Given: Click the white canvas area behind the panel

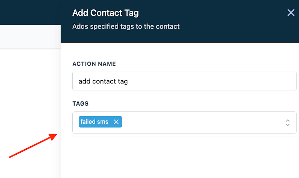Looking at the screenshot, I should coord(30,94).
